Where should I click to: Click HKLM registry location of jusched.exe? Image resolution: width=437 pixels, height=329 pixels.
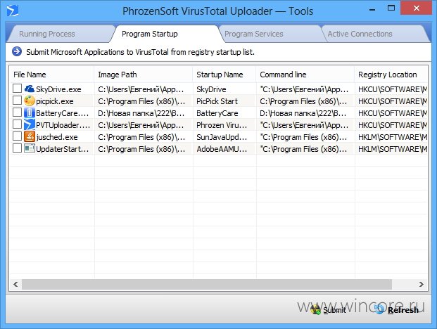click(393, 137)
